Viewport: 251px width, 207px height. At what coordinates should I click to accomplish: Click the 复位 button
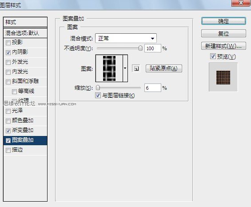(223, 33)
